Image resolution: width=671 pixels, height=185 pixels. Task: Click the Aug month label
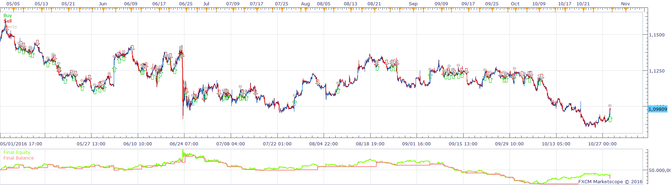click(x=306, y=4)
